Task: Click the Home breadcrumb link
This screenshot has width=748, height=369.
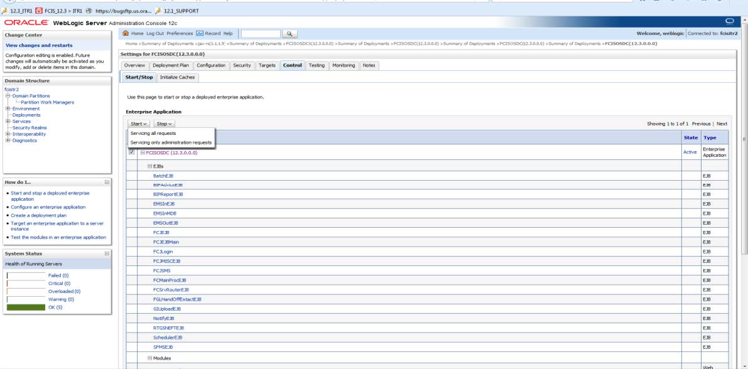Action: 131,43
